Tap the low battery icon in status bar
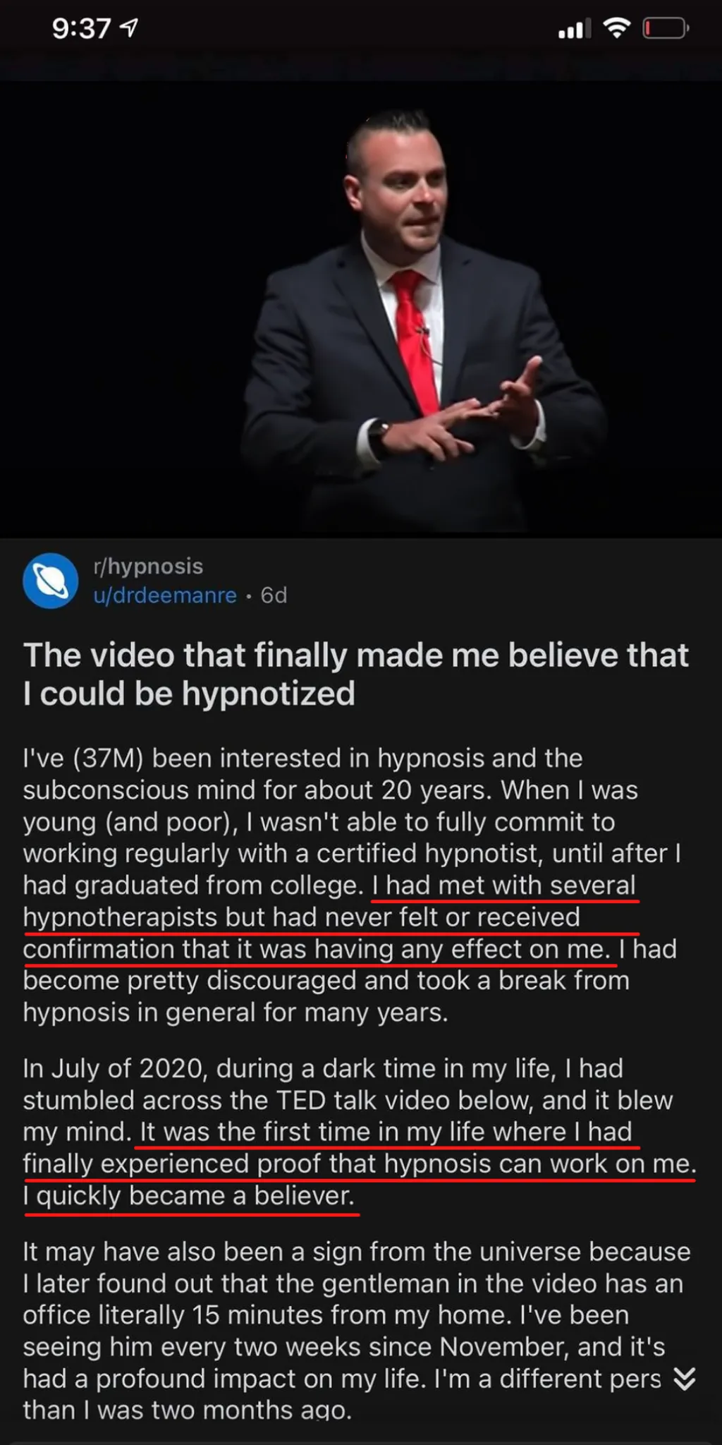Screen dimensions: 722x1445 tap(666, 28)
